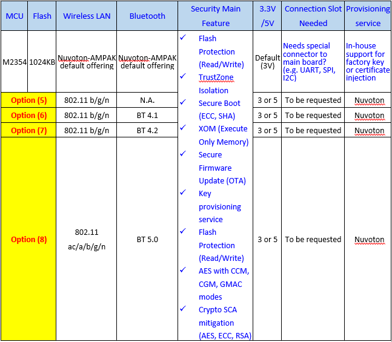Screen dimensions: 392x342
Task: Click Nuvoton in Option (6) row
Action: pos(369,115)
